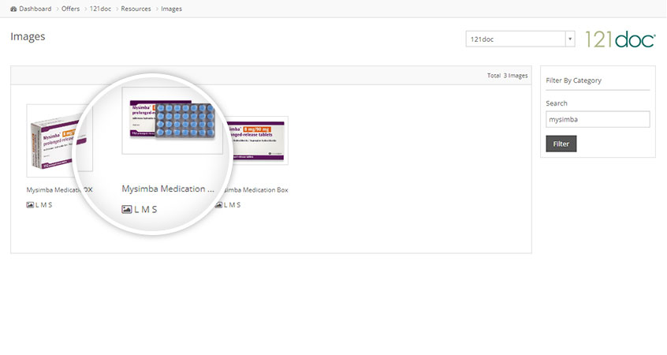Focus the Search field containing mysimba
The image size is (667, 355).
pos(598,119)
